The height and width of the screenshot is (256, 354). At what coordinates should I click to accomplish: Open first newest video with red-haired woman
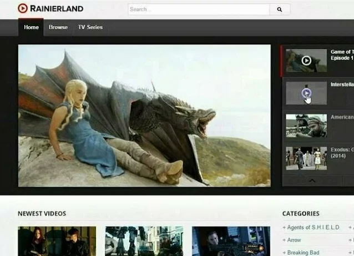(x=57, y=241)
